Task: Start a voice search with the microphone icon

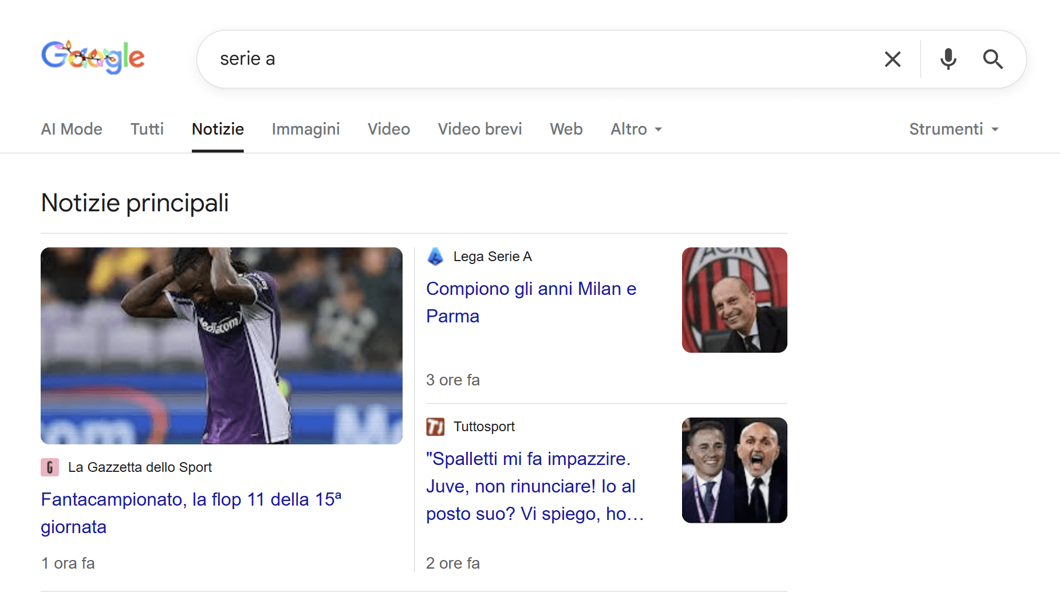Action: (x=948, y=59)
